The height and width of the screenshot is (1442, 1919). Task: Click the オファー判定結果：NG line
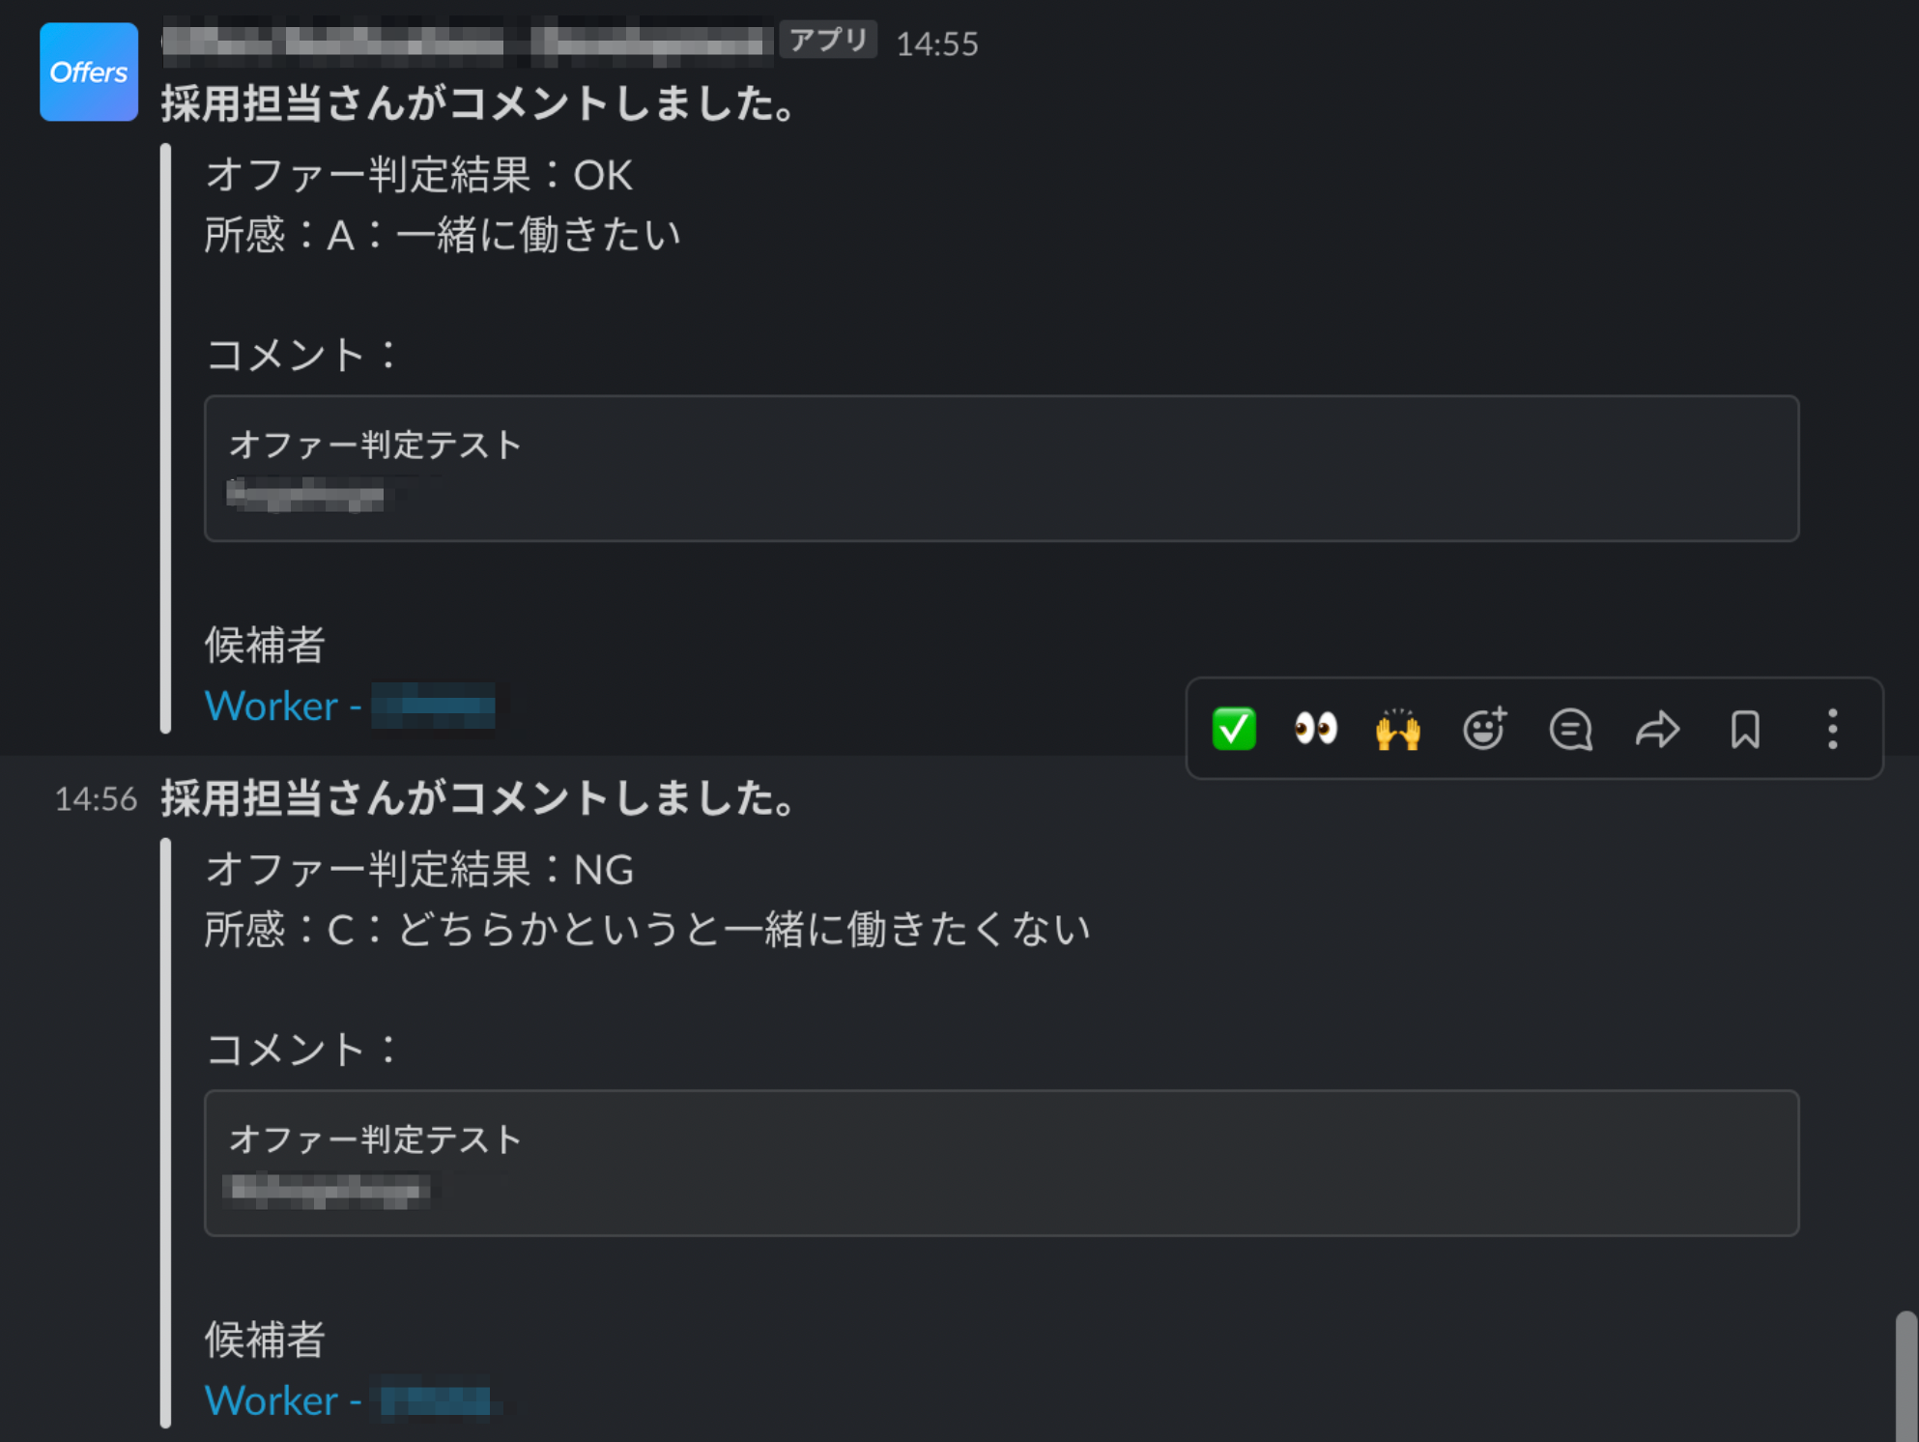point(419,869)
